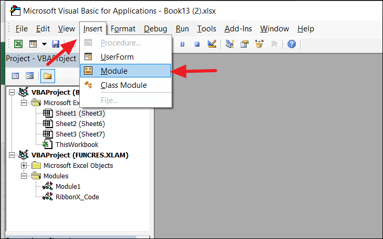The image size is (383, 239).
Task: Click the Module icon in Insert menu
Action: coord(88,71)
